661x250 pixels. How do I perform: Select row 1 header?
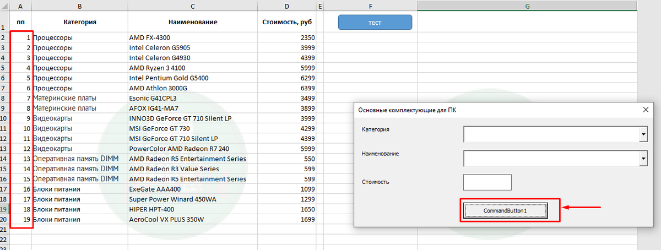(5, 23)
